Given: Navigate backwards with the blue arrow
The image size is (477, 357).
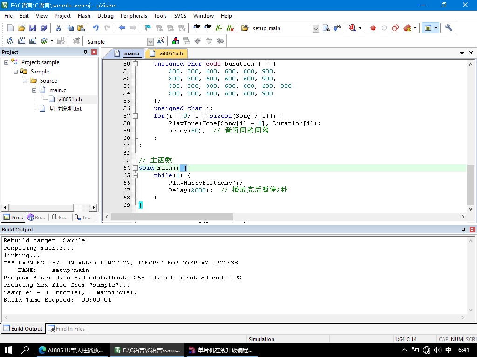Looking at the screenshot, I should click(122, 28).
